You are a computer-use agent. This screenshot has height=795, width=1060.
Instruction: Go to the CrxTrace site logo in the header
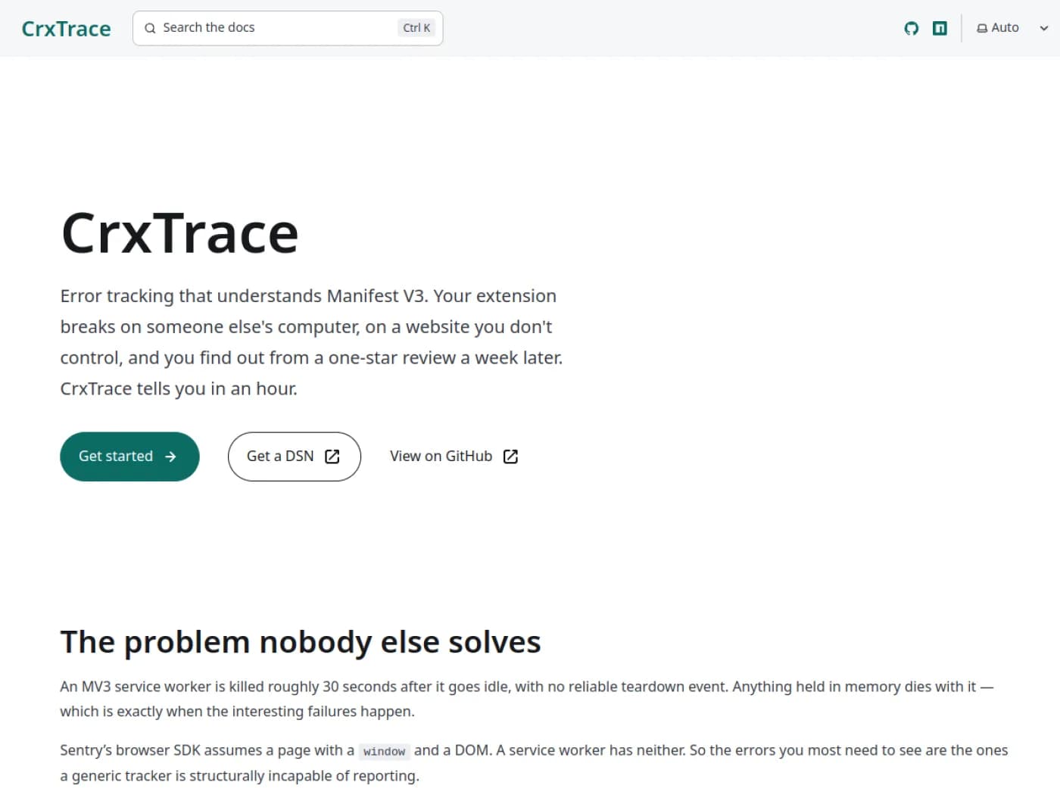67,29
